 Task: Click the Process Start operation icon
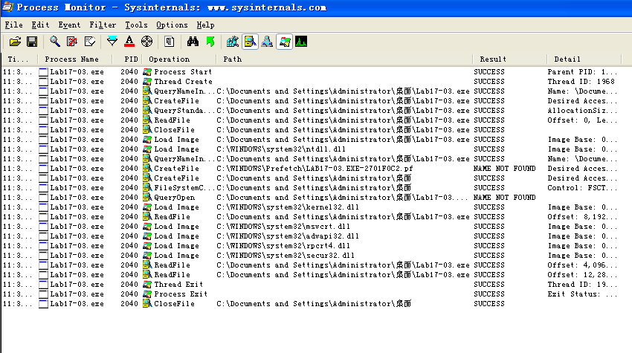[147, 72]
